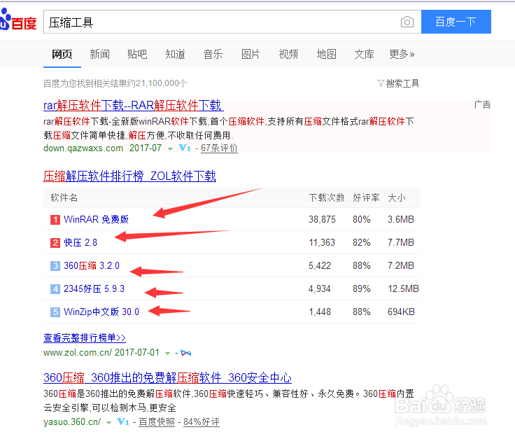The width and height of the screenshot is (515, 439).
Task: Expand dropdown arrow beside yasuo.360.cn
Action: 108,423
